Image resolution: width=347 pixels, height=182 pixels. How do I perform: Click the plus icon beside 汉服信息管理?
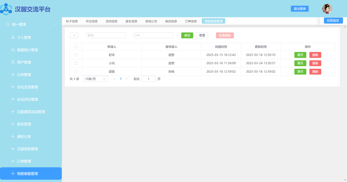[x=13, y=149]
